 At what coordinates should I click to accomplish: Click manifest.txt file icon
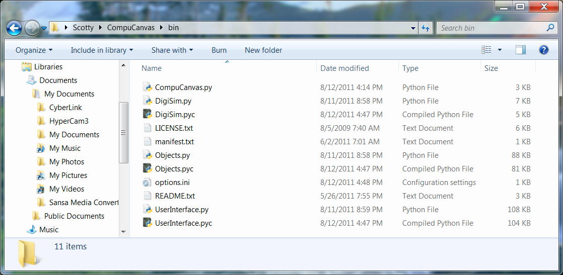[x=147, y=142]
